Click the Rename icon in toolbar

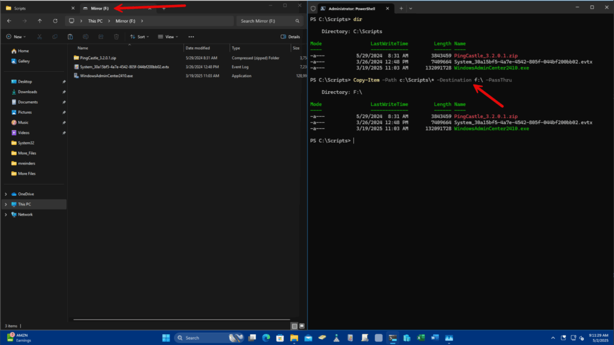(x=85, y=37)
